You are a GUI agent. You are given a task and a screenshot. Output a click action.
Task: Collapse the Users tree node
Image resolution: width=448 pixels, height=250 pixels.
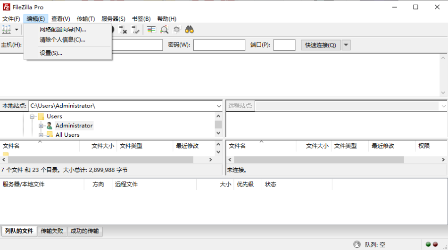(32, 116)
